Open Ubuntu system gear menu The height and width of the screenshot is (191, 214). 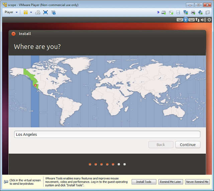click(209, 20)
